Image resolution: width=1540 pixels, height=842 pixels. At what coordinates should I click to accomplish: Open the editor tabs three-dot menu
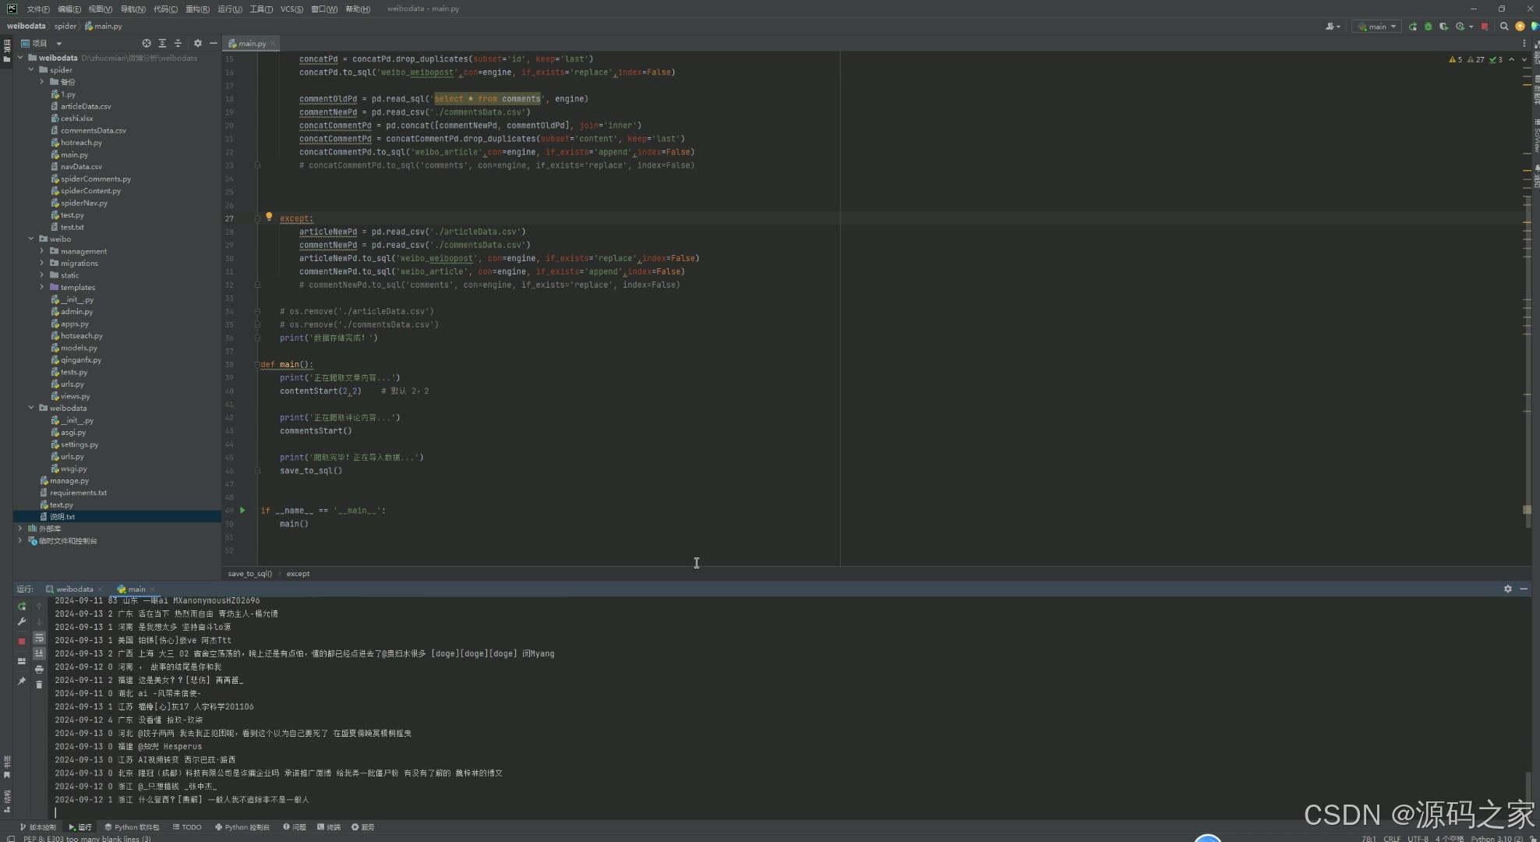tap(1524, 44)
